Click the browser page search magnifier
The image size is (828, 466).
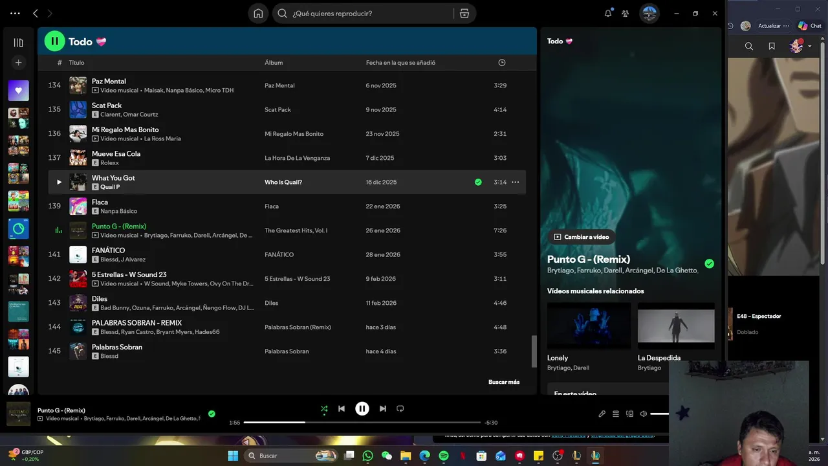tap(749, 46)
